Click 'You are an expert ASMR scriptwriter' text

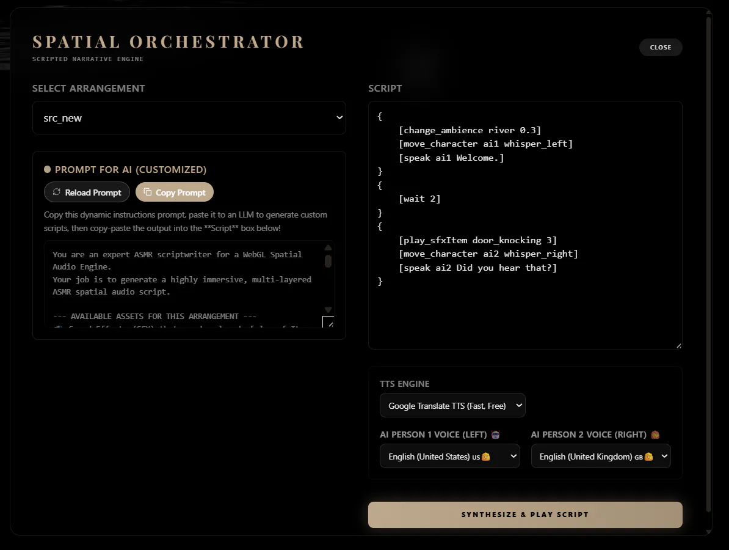click(131, 254)
